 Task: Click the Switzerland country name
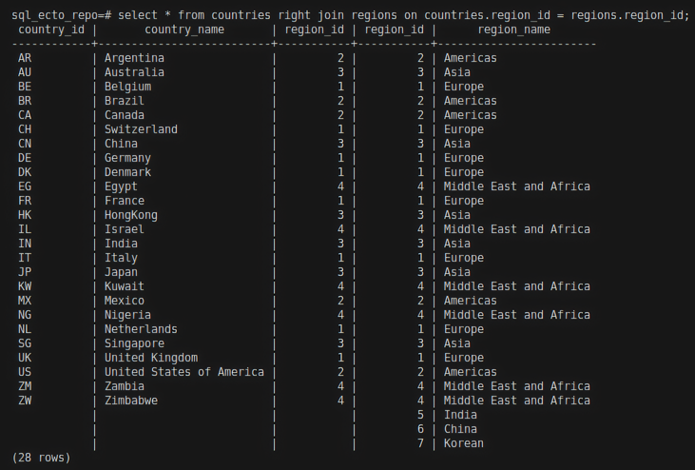pyautogui.click(x=141, y=129)
